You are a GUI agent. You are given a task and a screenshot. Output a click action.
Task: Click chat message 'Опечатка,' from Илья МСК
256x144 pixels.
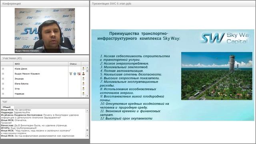[14, 120]
